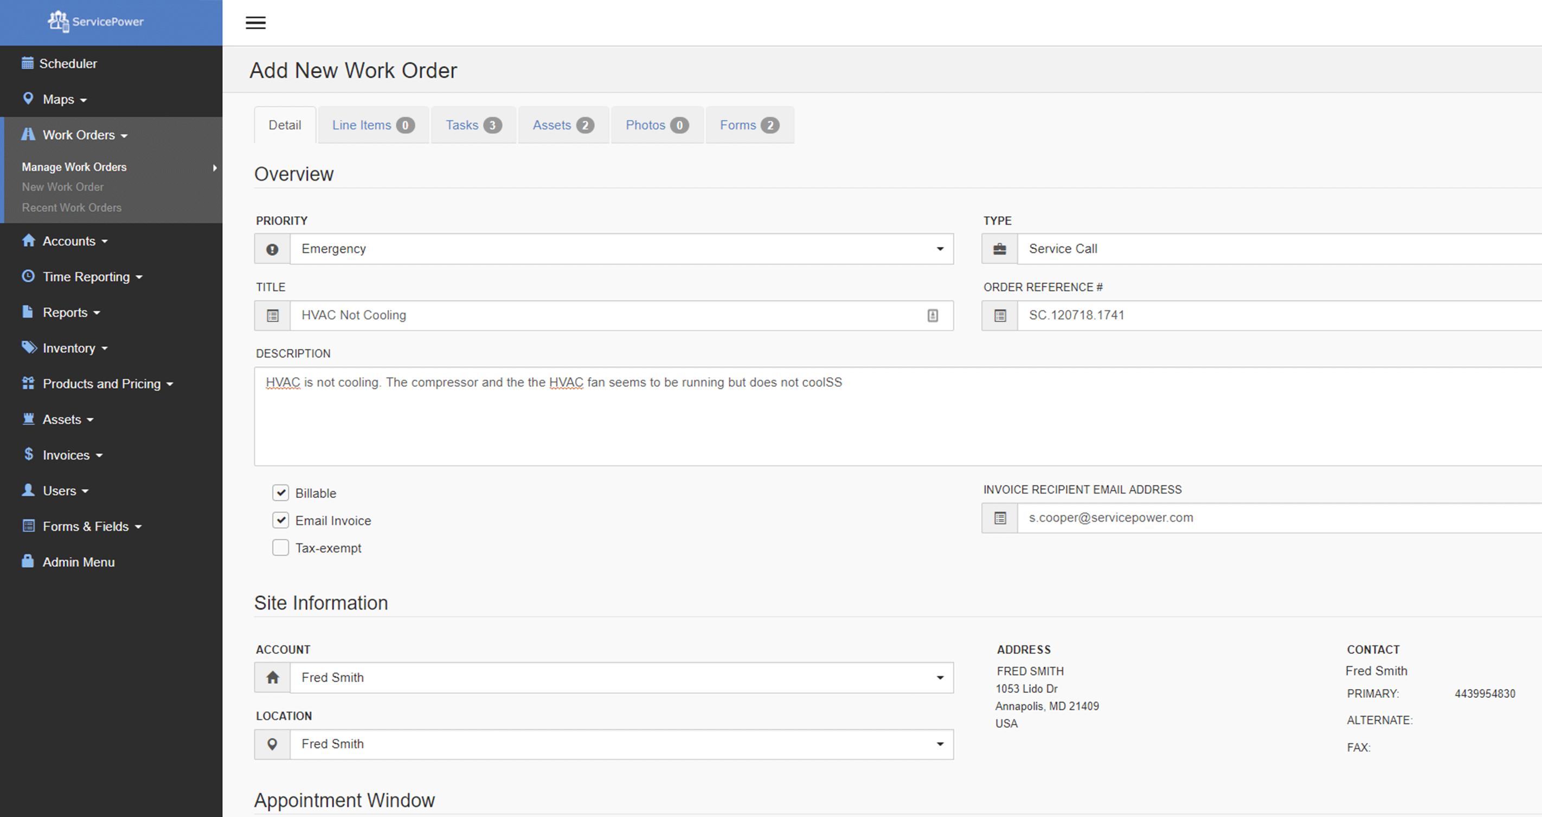Click the Invoice Recipient Email input field
1542x817 pixels.
(x=1279, y=517)
